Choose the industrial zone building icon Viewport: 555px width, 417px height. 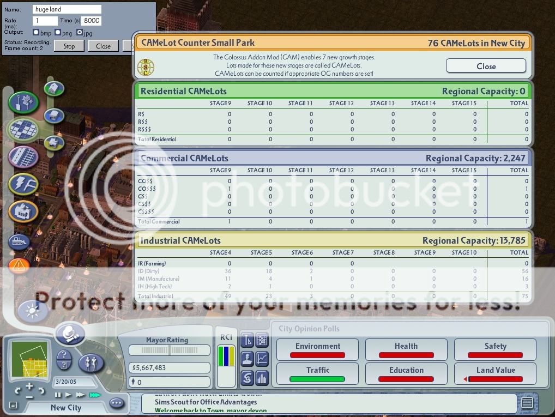[x=53, y=143]
